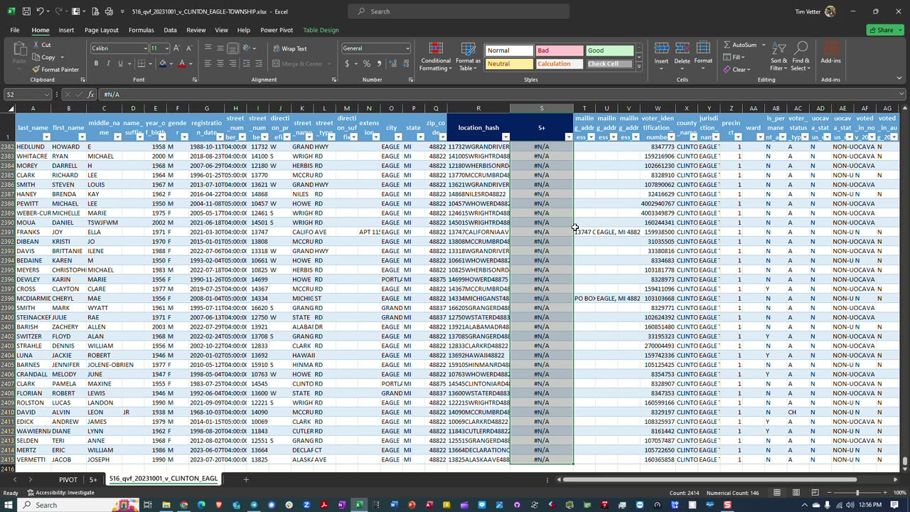The width and height of the screenshot is (910, 512).
Task: Click the Insert Function fx icon
Action: 91,94
